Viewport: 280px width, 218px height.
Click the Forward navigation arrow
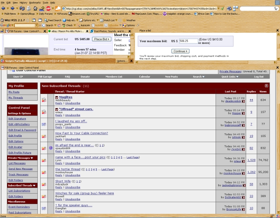(x=12, y=8)
